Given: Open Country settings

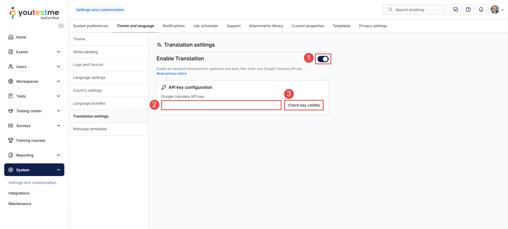Looking at the screenshot, I should 108,90.
